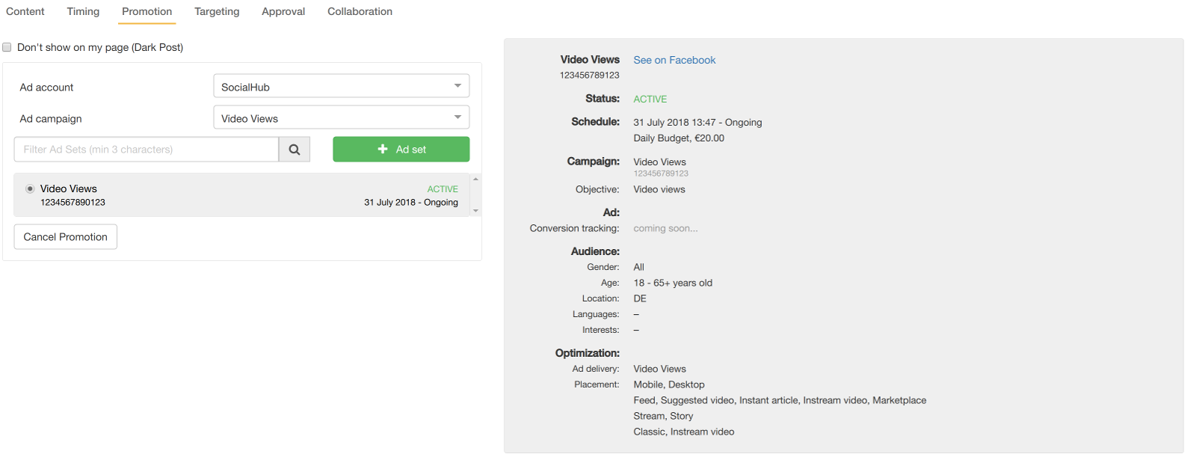Focus the Filter Ad Sets input field
The width and height of the screenshot is (1185, 457).
pyautogui.click(x=147, y=150)
